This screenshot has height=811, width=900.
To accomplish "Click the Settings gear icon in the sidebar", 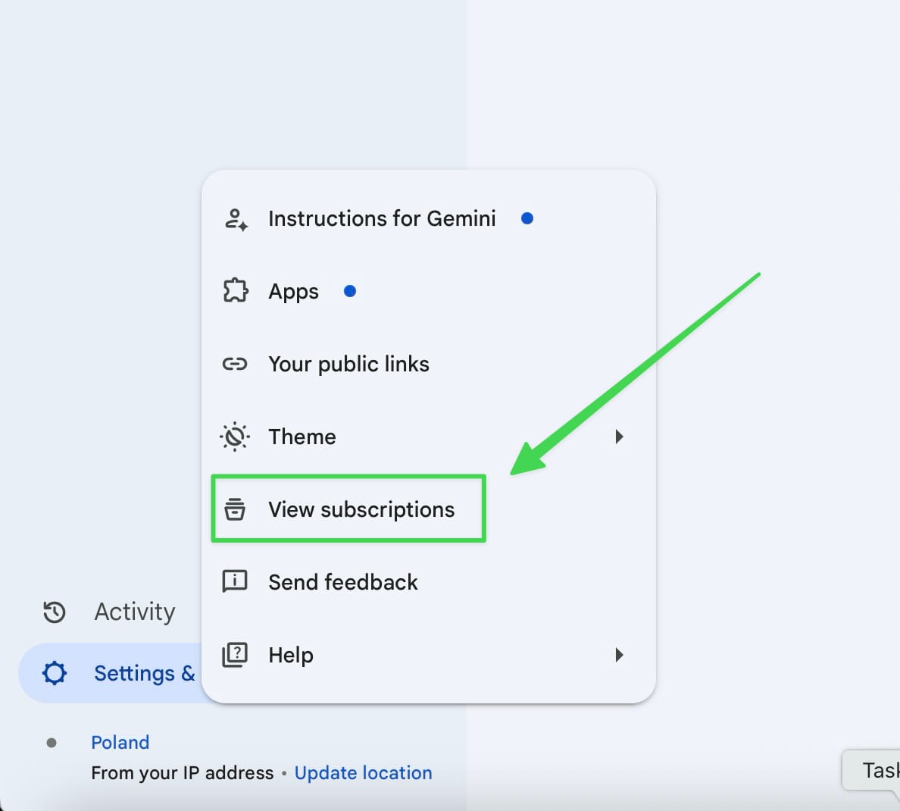I will tap(55, 673).
